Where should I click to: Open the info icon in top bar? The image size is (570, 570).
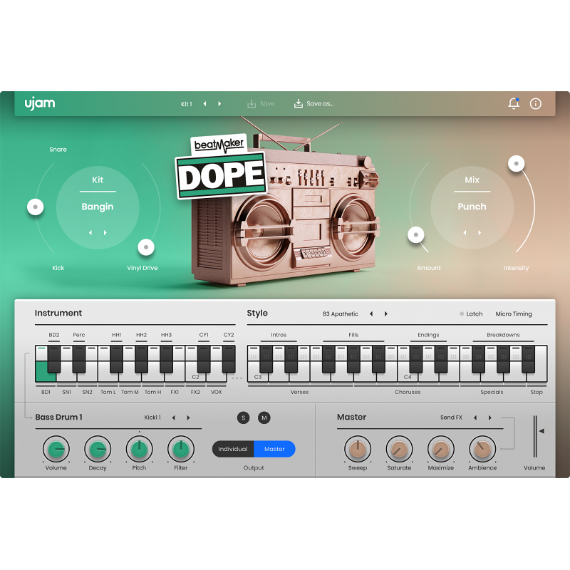point(536,104)
